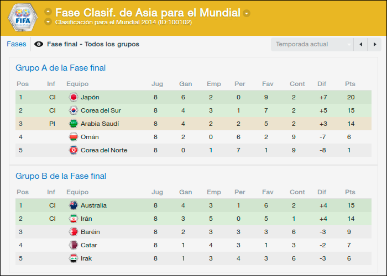387x276 pixels.
Task: Sort Group A by Pts column header
Action: coord(350,84)
